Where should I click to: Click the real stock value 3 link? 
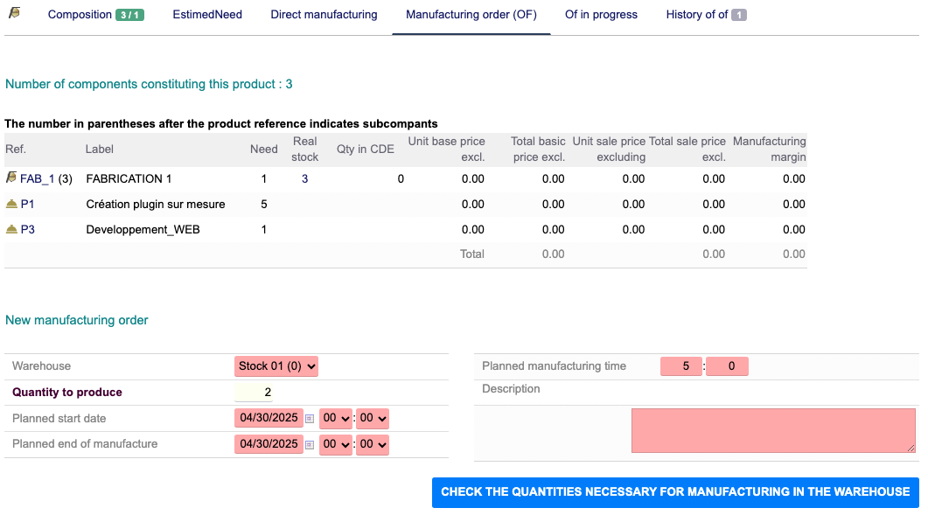(x=304, y=178)
